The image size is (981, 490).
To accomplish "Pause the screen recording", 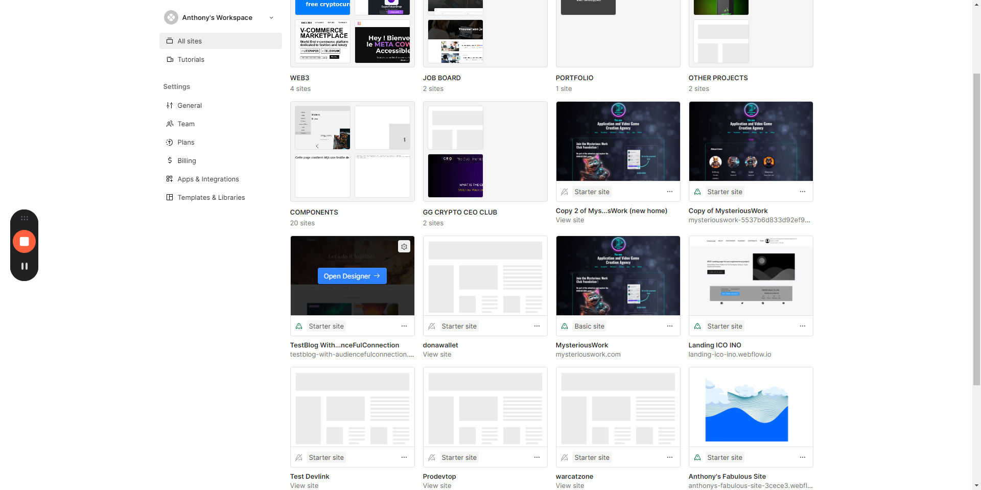I will (x=24, y=266).
